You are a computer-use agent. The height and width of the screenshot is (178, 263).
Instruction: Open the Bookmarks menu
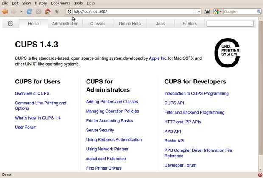[61, 3]
